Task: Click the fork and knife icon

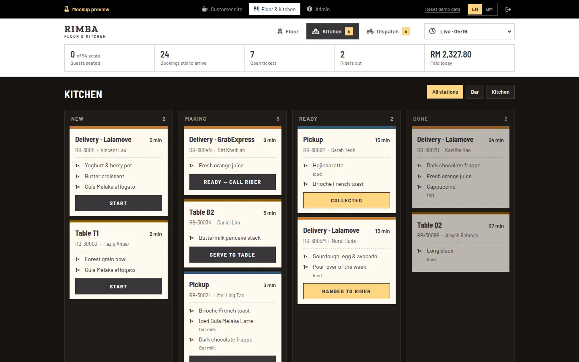Action: 256,9
